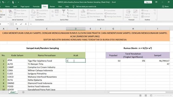Viewport: 173px width, 97px height.
Task: Toggle Ribbon Display Options icon
Action: (x=156, y=2)
